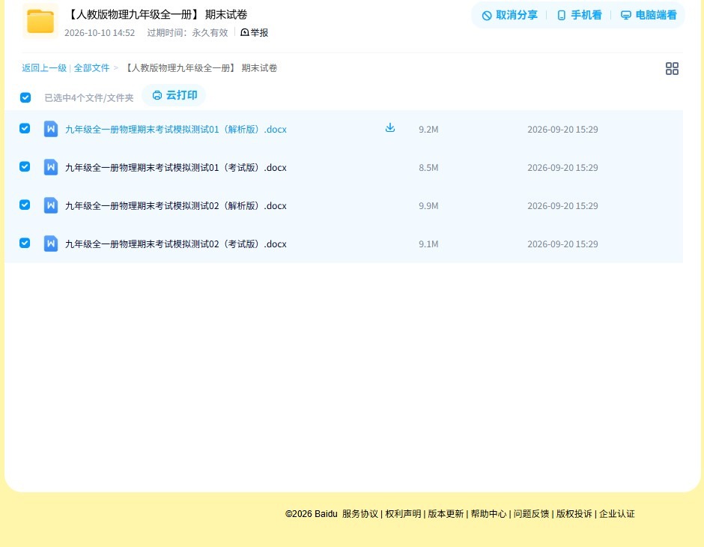Click the yellow shared folder icon

[x=40, y=21]
